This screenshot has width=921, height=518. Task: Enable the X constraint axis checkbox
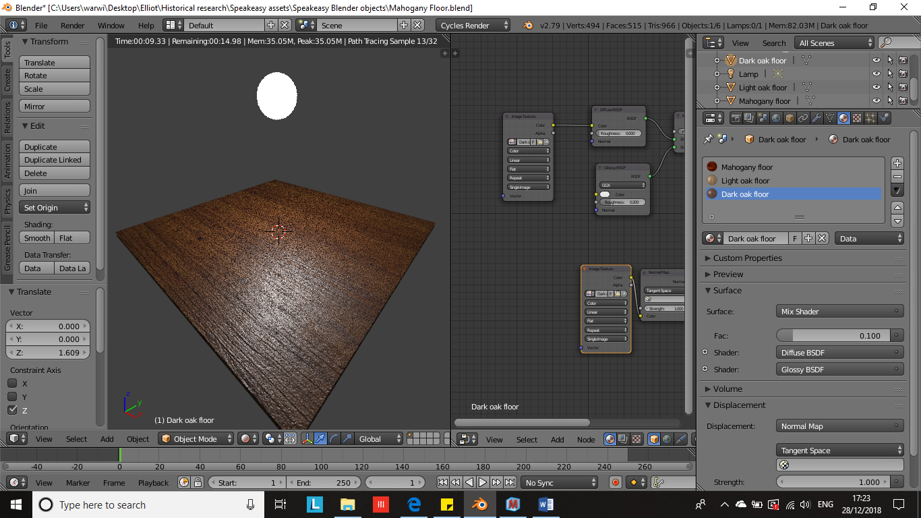pos(12,383)
